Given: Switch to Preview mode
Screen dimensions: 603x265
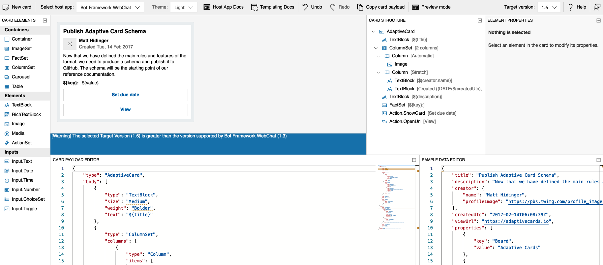Looking at the screenshot, I should coord(431,7).
